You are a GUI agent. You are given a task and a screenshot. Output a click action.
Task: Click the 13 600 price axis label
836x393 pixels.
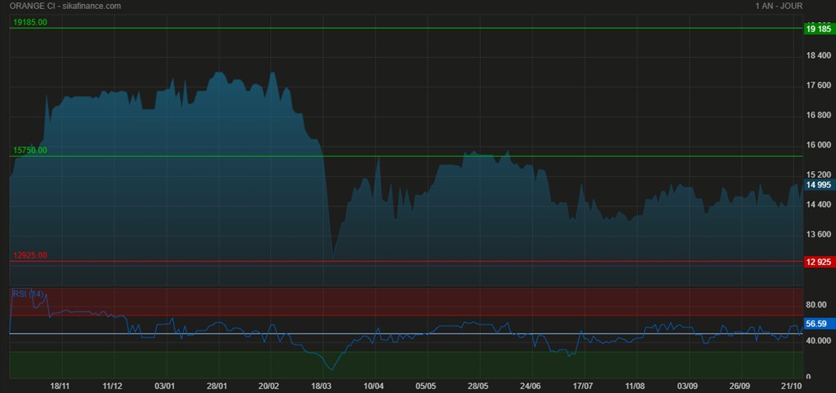tap(817, 235)
